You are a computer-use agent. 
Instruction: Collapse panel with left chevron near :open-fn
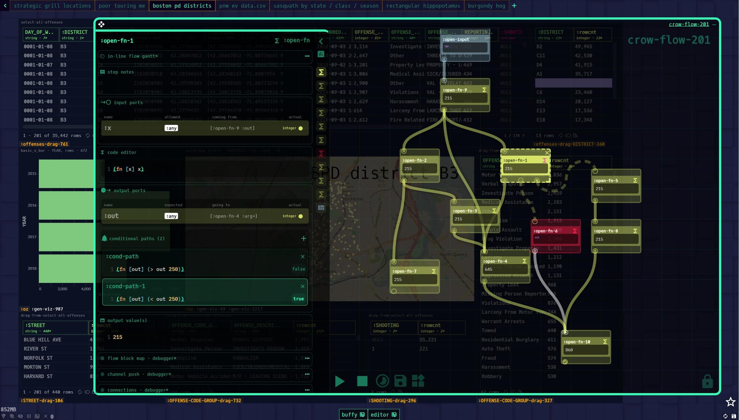click(x=321, y=41)
